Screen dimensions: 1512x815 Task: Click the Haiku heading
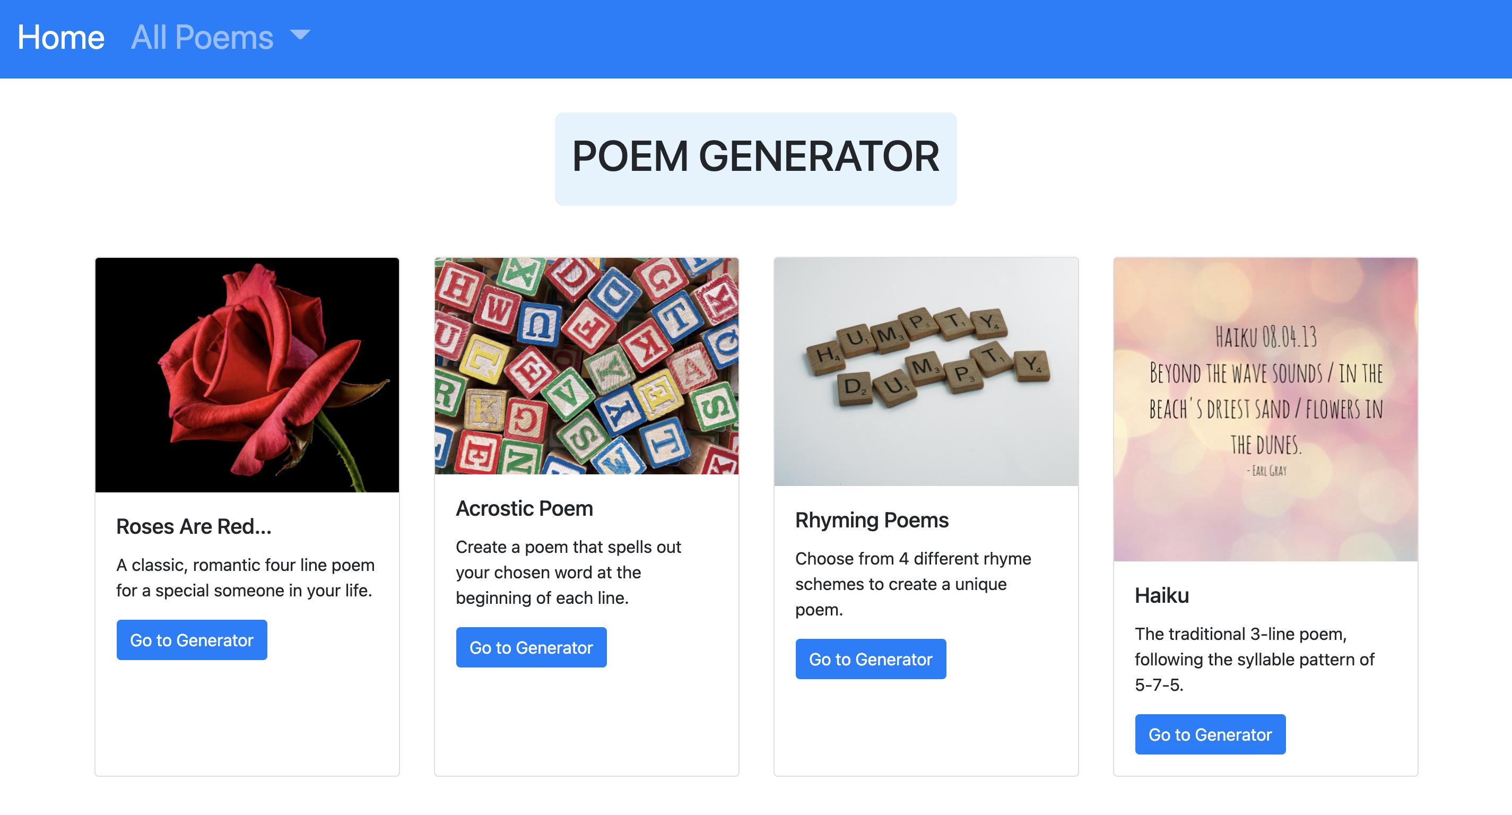(1160, 595)
